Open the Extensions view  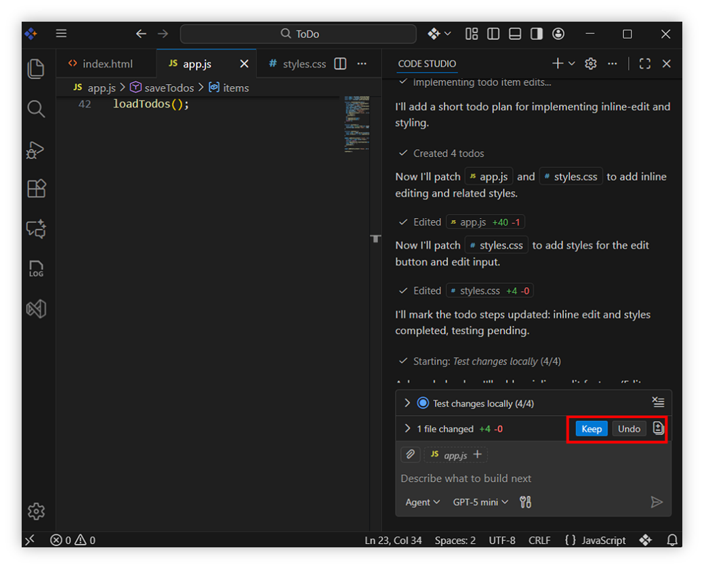click(x=36, y=188)
